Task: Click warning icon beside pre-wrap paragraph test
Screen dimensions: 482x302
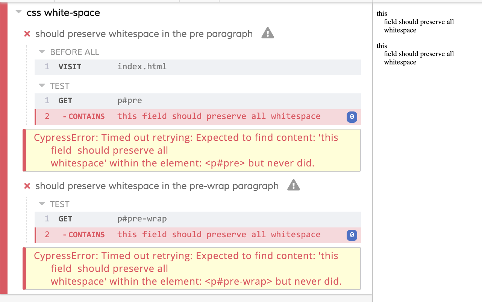Action: pyautogui.click(x=293, y=185)
